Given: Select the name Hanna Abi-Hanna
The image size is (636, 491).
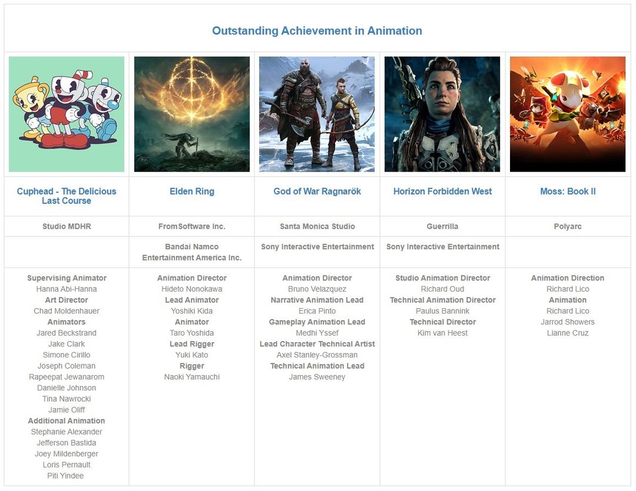Looking at the screenshot, I should tap(67, 289).
